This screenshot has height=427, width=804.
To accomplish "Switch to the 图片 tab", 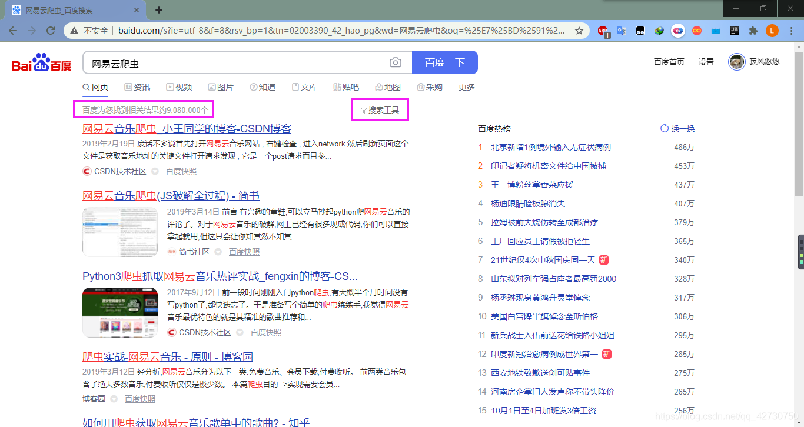I will click(221, 87).
